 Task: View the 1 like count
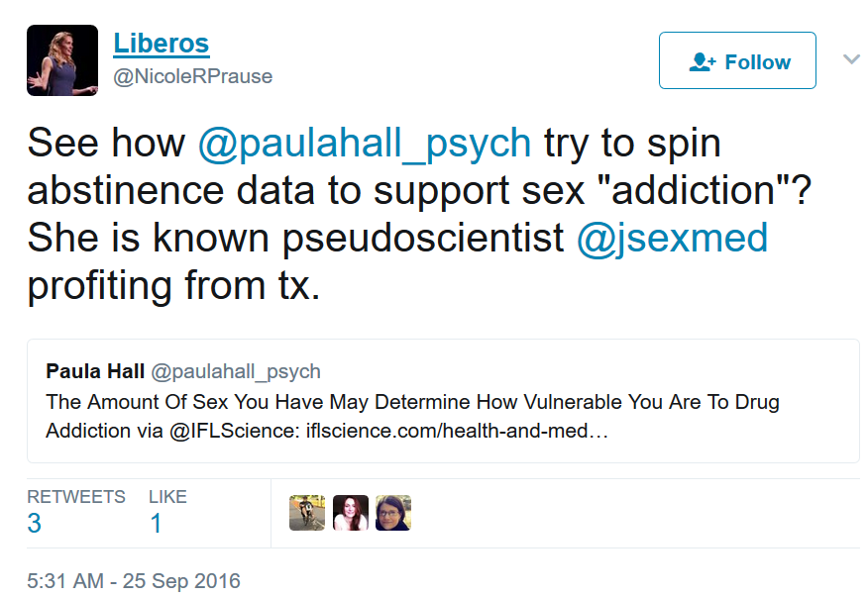(156, 524)
